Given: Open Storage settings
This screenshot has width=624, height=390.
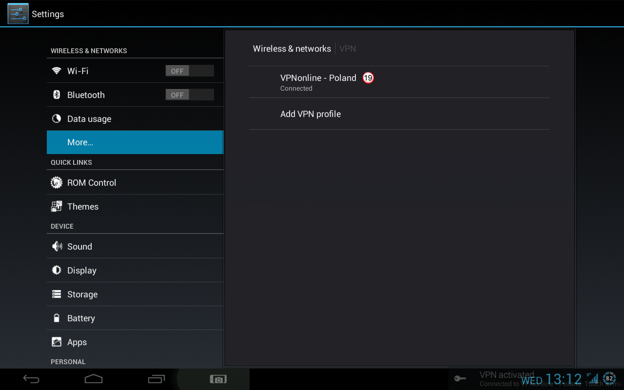Looking at the screenshot, I should point(135,294).
